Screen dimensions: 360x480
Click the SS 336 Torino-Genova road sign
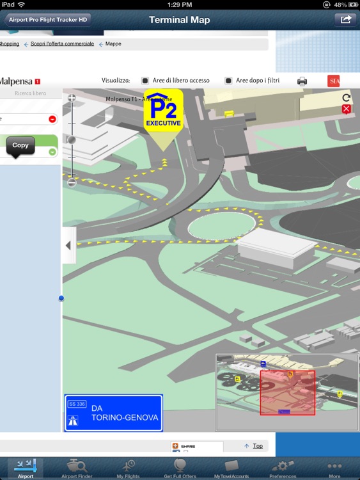[113, 413]
